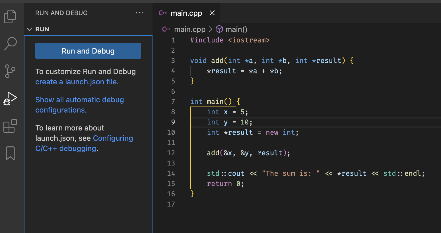Switch to the main.cpp tab
This screenshot has width=441, height=233.
coord(186,13)
